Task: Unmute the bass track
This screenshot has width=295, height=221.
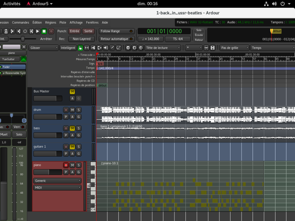Action: [72, 128]
